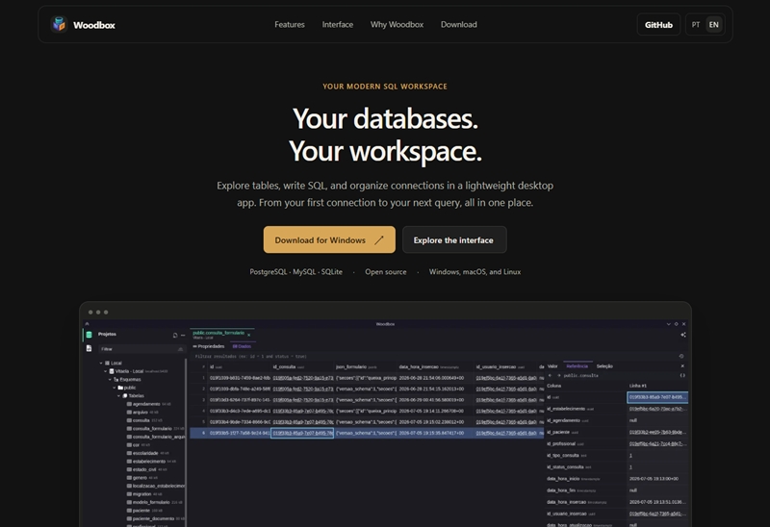Collapse the Vitaela - Local connection node
Image resolution: width=770 pixels, height=527 pixels.
click(x=105, y=371)
